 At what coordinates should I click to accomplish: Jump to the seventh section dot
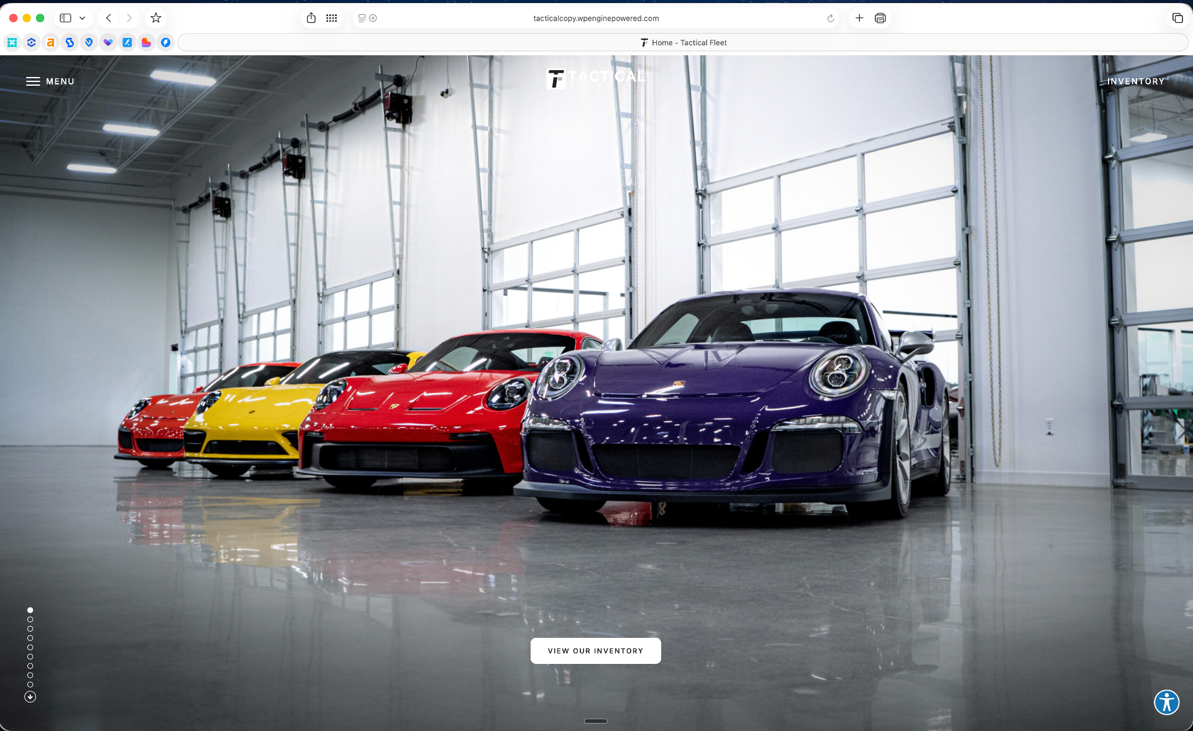pos(30,666)
